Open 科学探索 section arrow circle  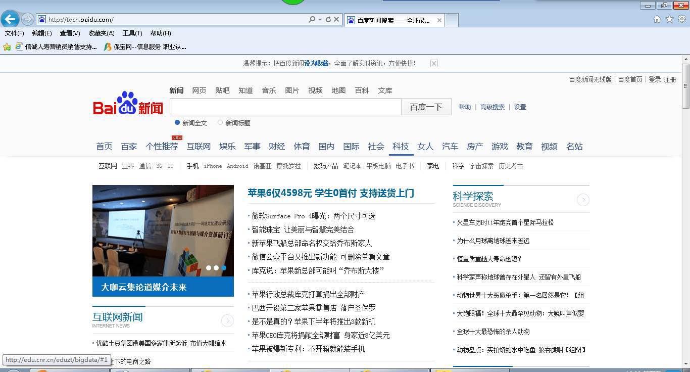[x=583, y=200]
